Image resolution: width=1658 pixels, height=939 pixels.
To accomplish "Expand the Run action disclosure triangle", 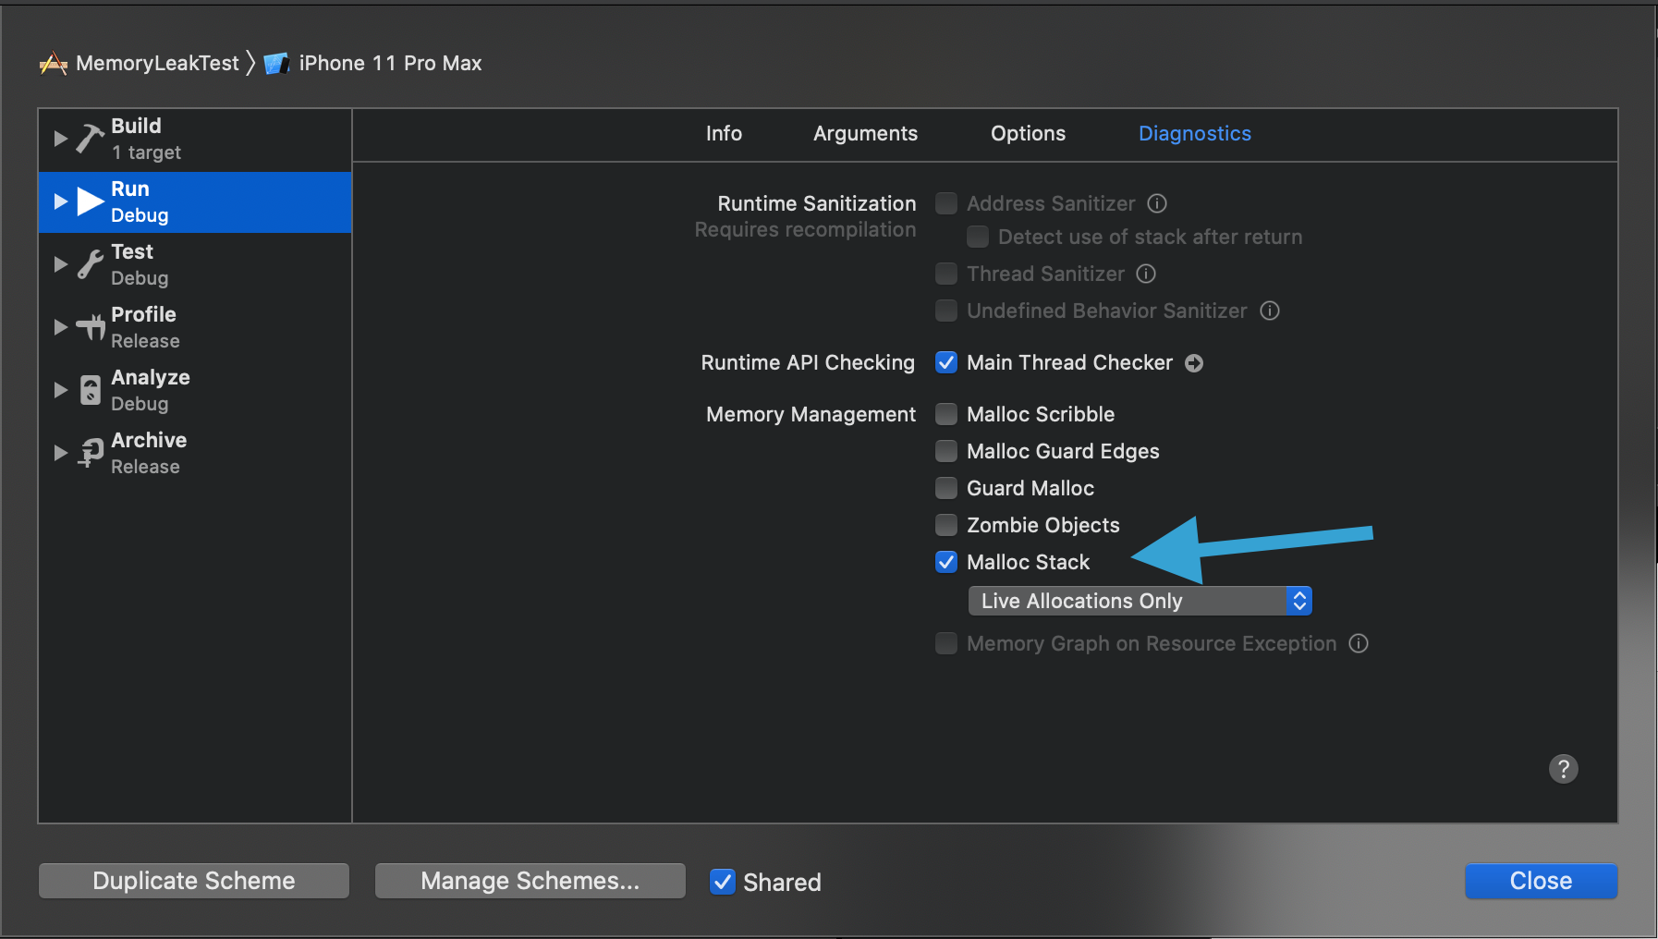I will pos(60,201).
